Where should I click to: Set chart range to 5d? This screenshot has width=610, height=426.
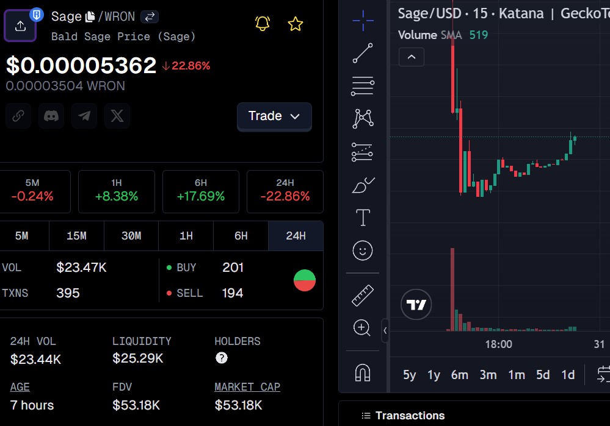click(x=543, y=375)
